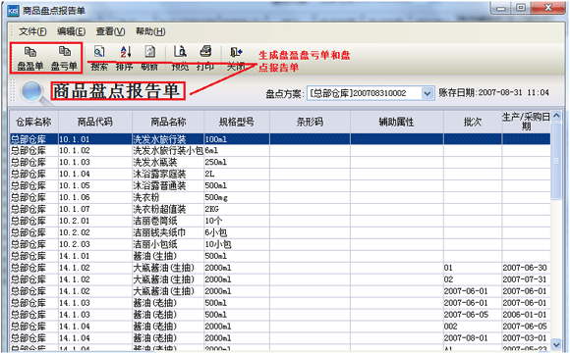Viewport: 570px width, 354px height.
Task: Click the application icon in title bar
Action: pyautogui.click(x=14, y=11)
